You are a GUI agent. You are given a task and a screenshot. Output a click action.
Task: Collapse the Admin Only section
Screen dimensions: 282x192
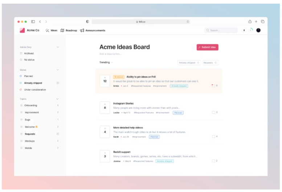57,47
